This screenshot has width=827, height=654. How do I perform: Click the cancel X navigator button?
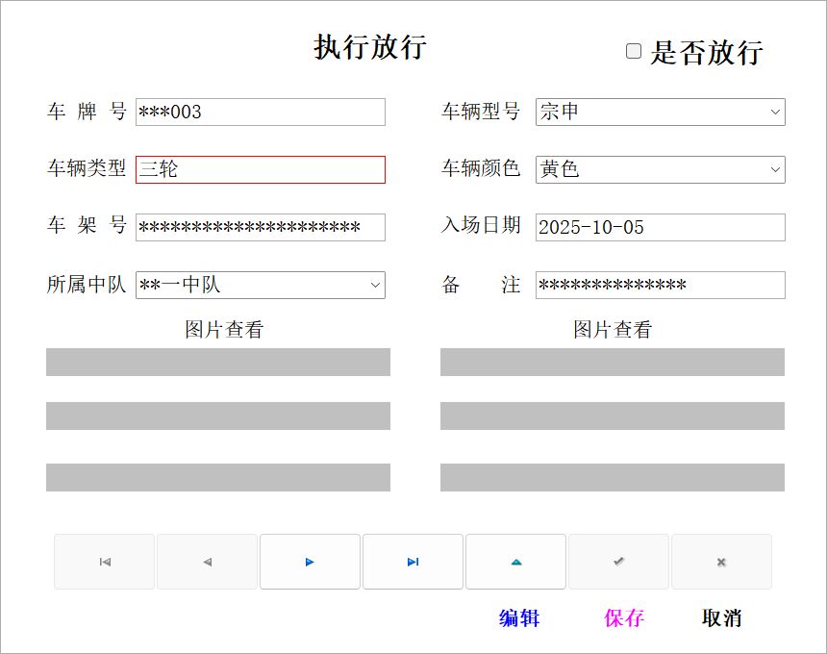[x=721, y=562]
